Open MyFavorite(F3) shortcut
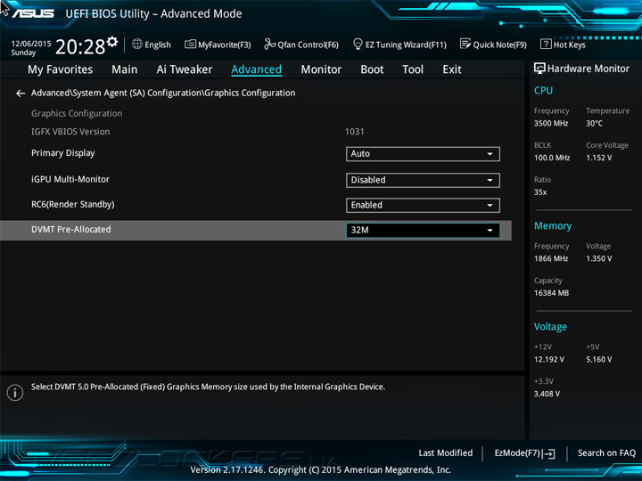 click(x=218, y=45)
